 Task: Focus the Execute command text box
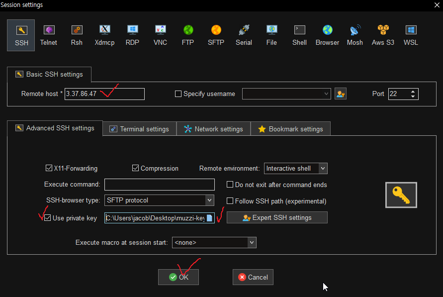click(160, 185)
